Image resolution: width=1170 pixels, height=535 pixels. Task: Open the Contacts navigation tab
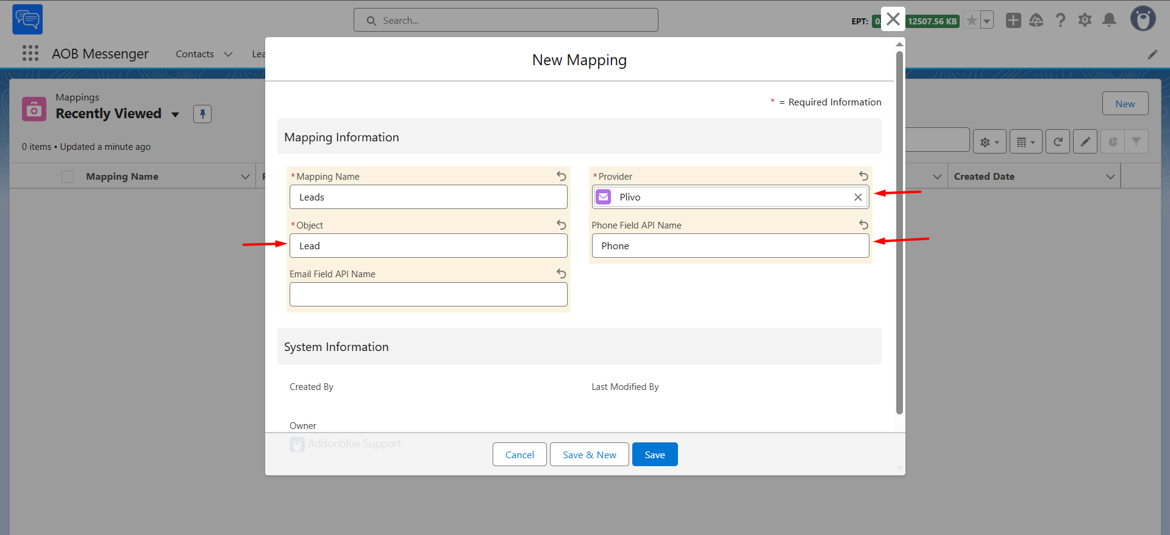point(194,54)
